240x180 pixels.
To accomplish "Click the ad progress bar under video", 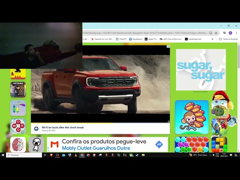I will tap(100, 123).
